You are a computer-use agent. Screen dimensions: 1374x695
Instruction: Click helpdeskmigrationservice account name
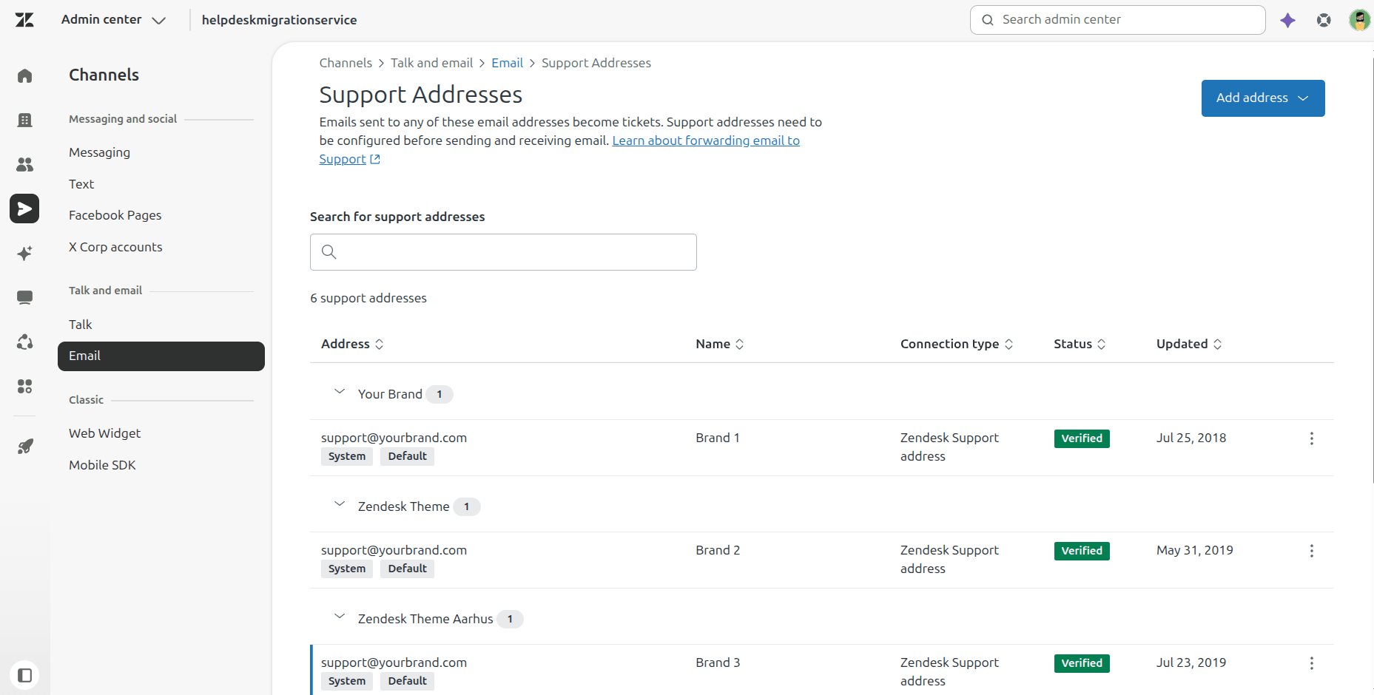[x=279, y=20]
